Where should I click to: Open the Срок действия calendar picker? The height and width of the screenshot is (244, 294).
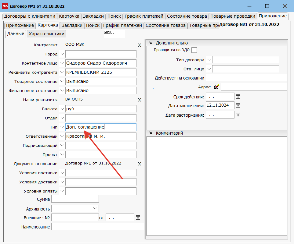pyautogui.click(x=238, y=97)
